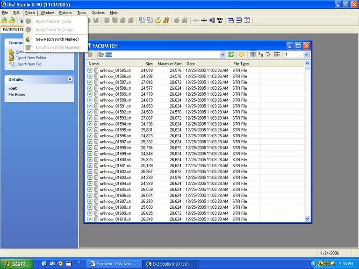Screen dimensions: 359x269
Task: Click the first green open-image toolbar icon
Action: click(x=4, y=21)
